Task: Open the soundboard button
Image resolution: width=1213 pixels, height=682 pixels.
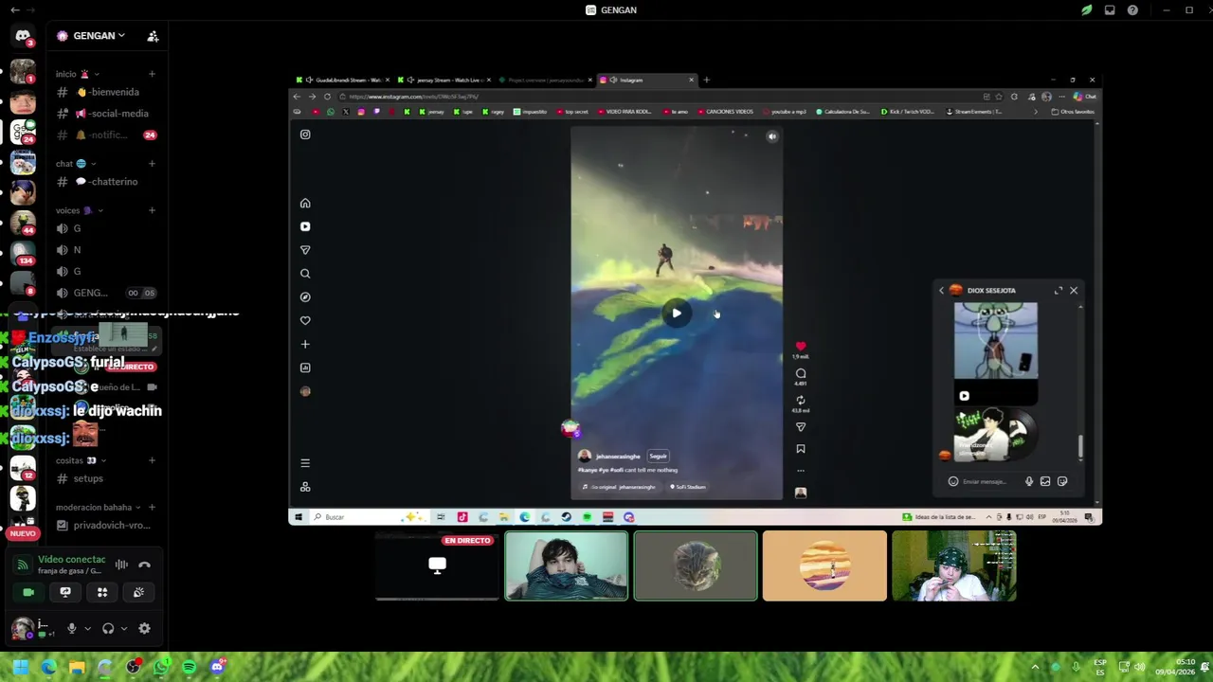Action: tap(138, 592)
